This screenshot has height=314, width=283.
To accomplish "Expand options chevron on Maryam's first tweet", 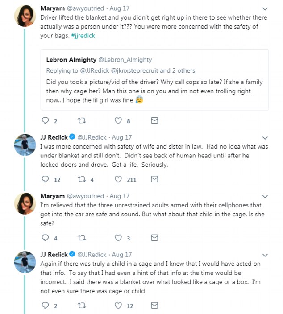I will [265, 8].
